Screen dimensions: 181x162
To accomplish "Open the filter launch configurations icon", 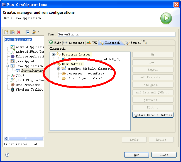I will pyautogui.click(x=34, y=32).
